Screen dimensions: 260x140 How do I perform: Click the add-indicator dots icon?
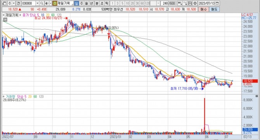(x=180, y=3)
